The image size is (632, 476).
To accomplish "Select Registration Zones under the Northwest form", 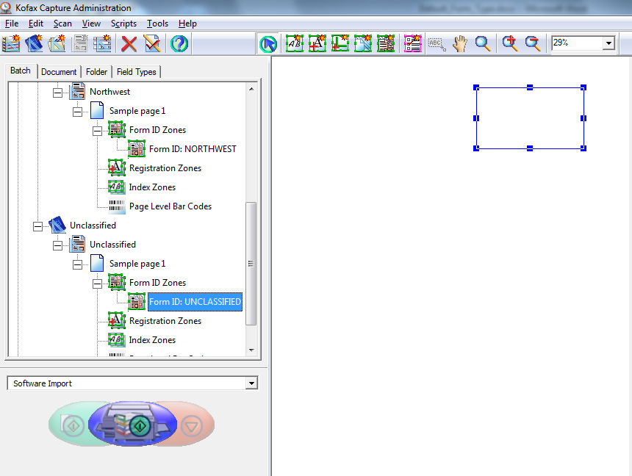I will pos(165,168).
